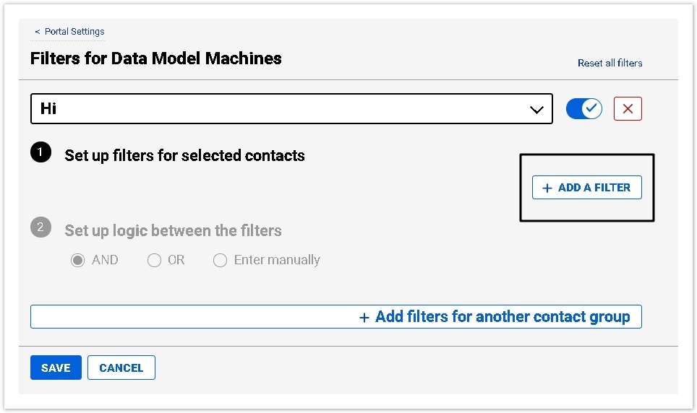This screenshot has width=697, height=413.
Task: Expand the dropdown using its chevron arrow
Action: (x=536, y=110)
